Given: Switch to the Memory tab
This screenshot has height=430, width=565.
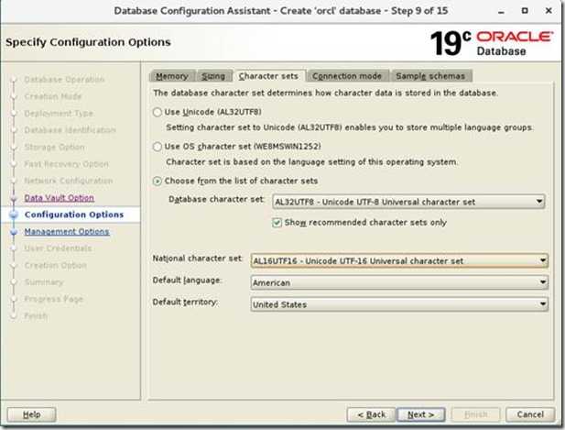Looking at the screenshot, I should click(172, 76).
